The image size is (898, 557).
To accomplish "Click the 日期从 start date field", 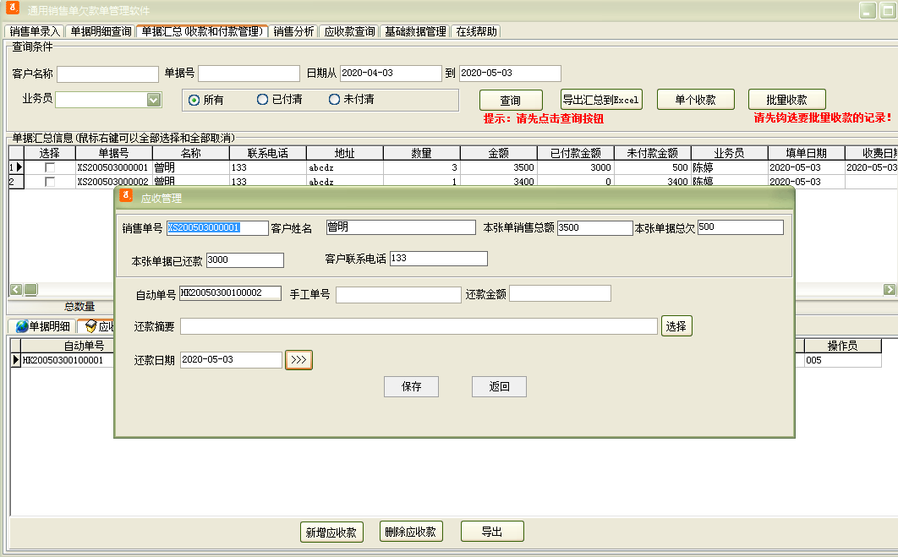I will (x=391, y=74).
